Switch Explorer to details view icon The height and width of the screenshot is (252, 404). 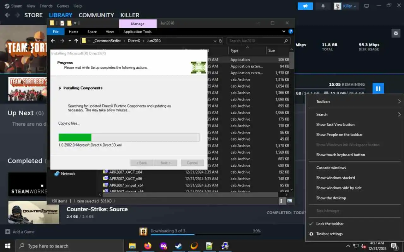coord(282,201)
